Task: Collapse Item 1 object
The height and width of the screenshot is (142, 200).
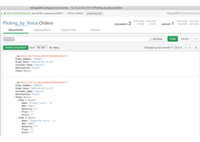Action: coord(17,100)
